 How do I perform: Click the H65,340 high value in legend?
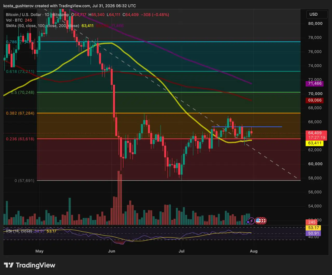tap(96, 15)
